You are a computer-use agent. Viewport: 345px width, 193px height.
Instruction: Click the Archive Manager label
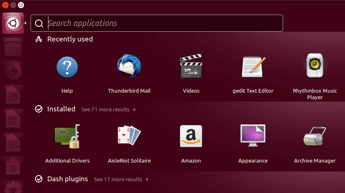pyautogui.click(x=315, y=161)
